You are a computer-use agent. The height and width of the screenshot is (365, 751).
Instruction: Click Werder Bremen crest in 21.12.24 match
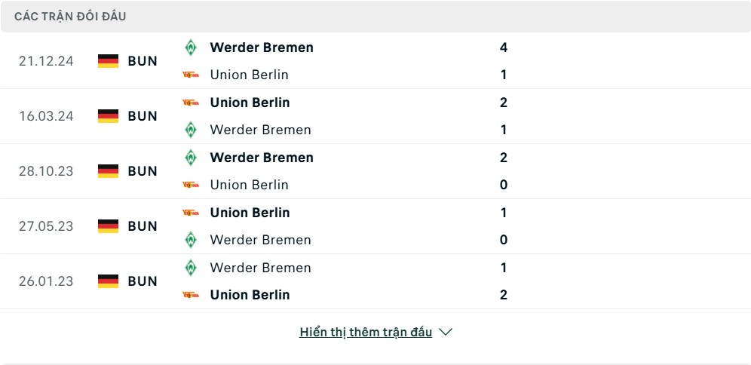click(x=191, y=48)
